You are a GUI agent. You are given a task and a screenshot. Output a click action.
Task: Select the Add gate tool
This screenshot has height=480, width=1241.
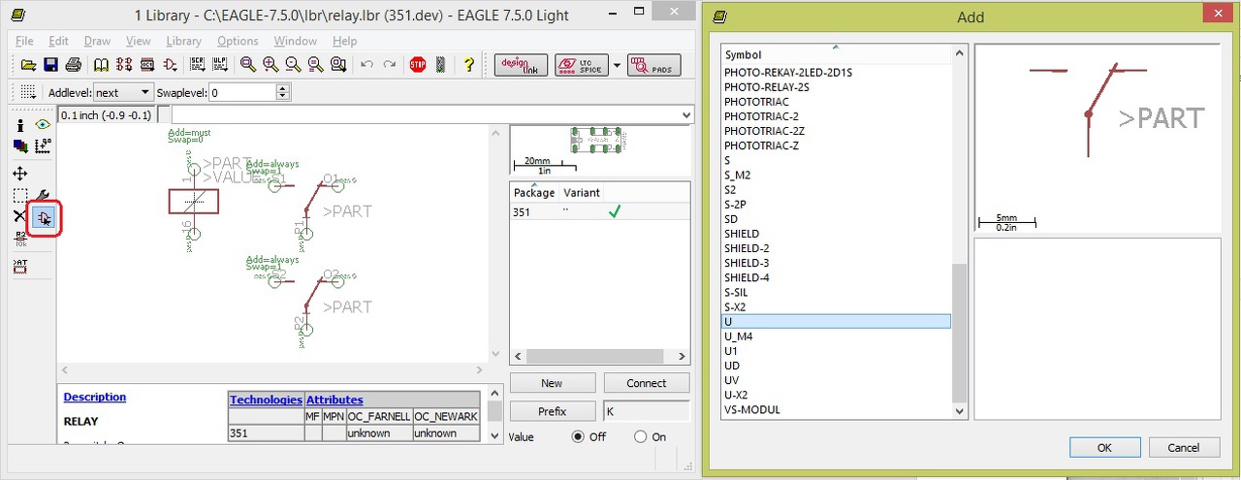tap(43, 218)
